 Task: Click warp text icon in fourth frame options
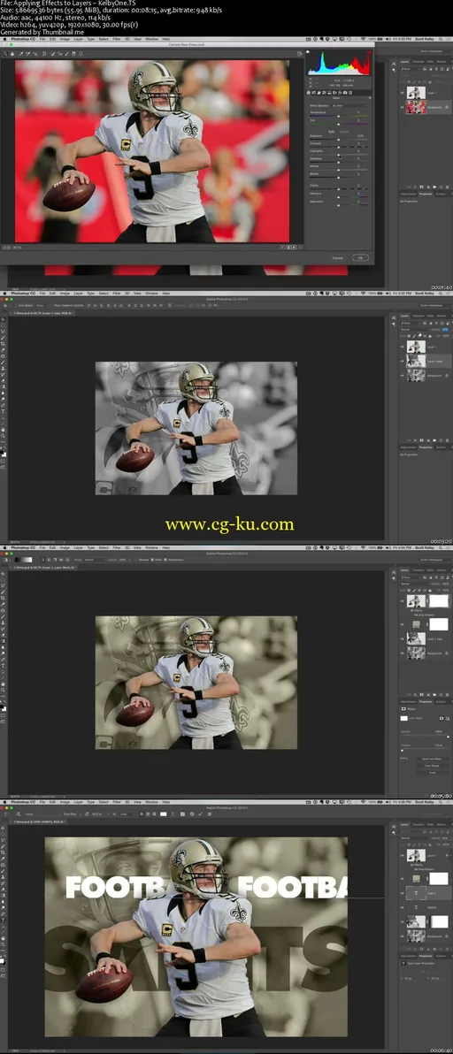click(173, 813)
